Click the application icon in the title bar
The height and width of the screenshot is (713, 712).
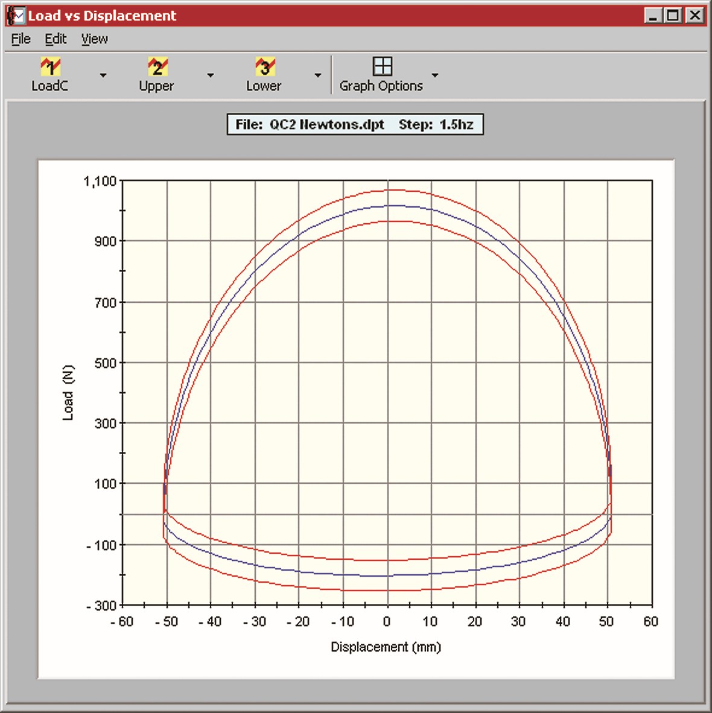(16, 15)
